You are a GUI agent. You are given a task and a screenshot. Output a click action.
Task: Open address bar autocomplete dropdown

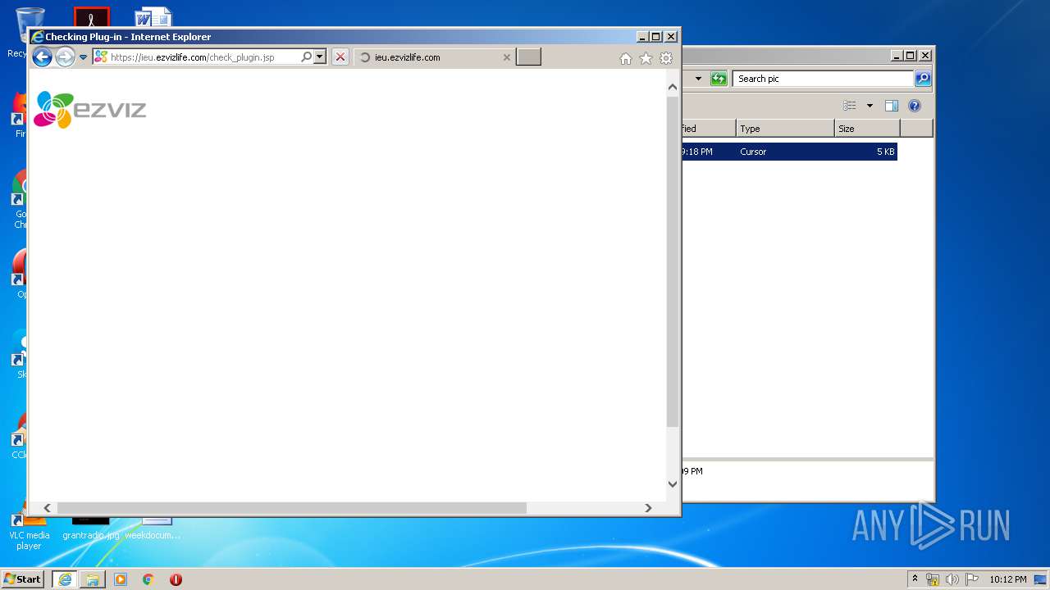click(x=320, y=57)
